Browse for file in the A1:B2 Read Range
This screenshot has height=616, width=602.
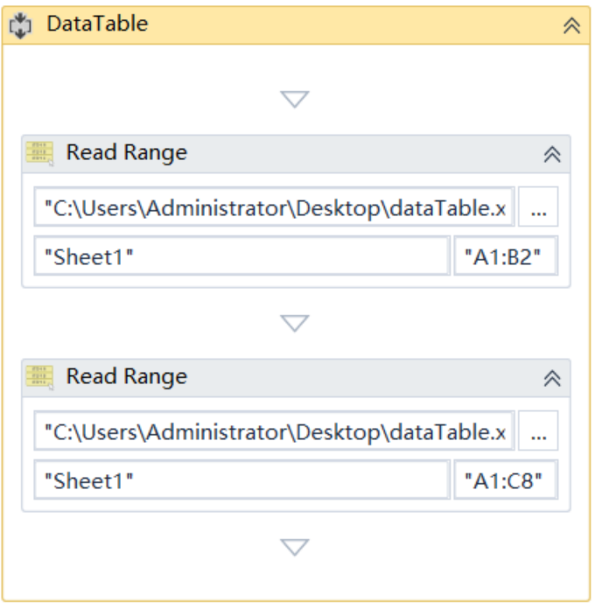538,209
